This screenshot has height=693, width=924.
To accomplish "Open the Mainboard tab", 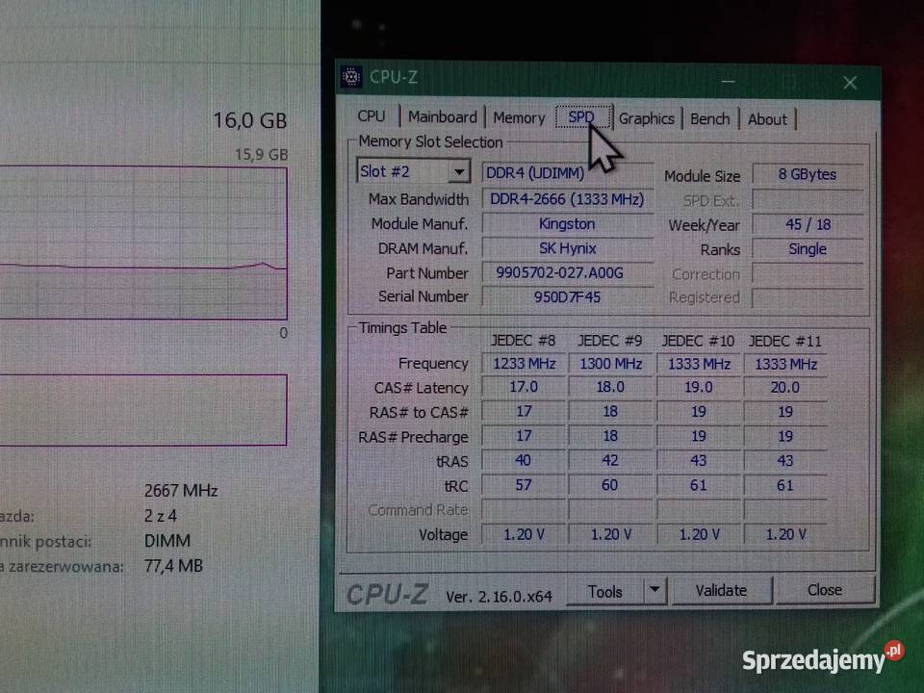I will pos(443,117).
